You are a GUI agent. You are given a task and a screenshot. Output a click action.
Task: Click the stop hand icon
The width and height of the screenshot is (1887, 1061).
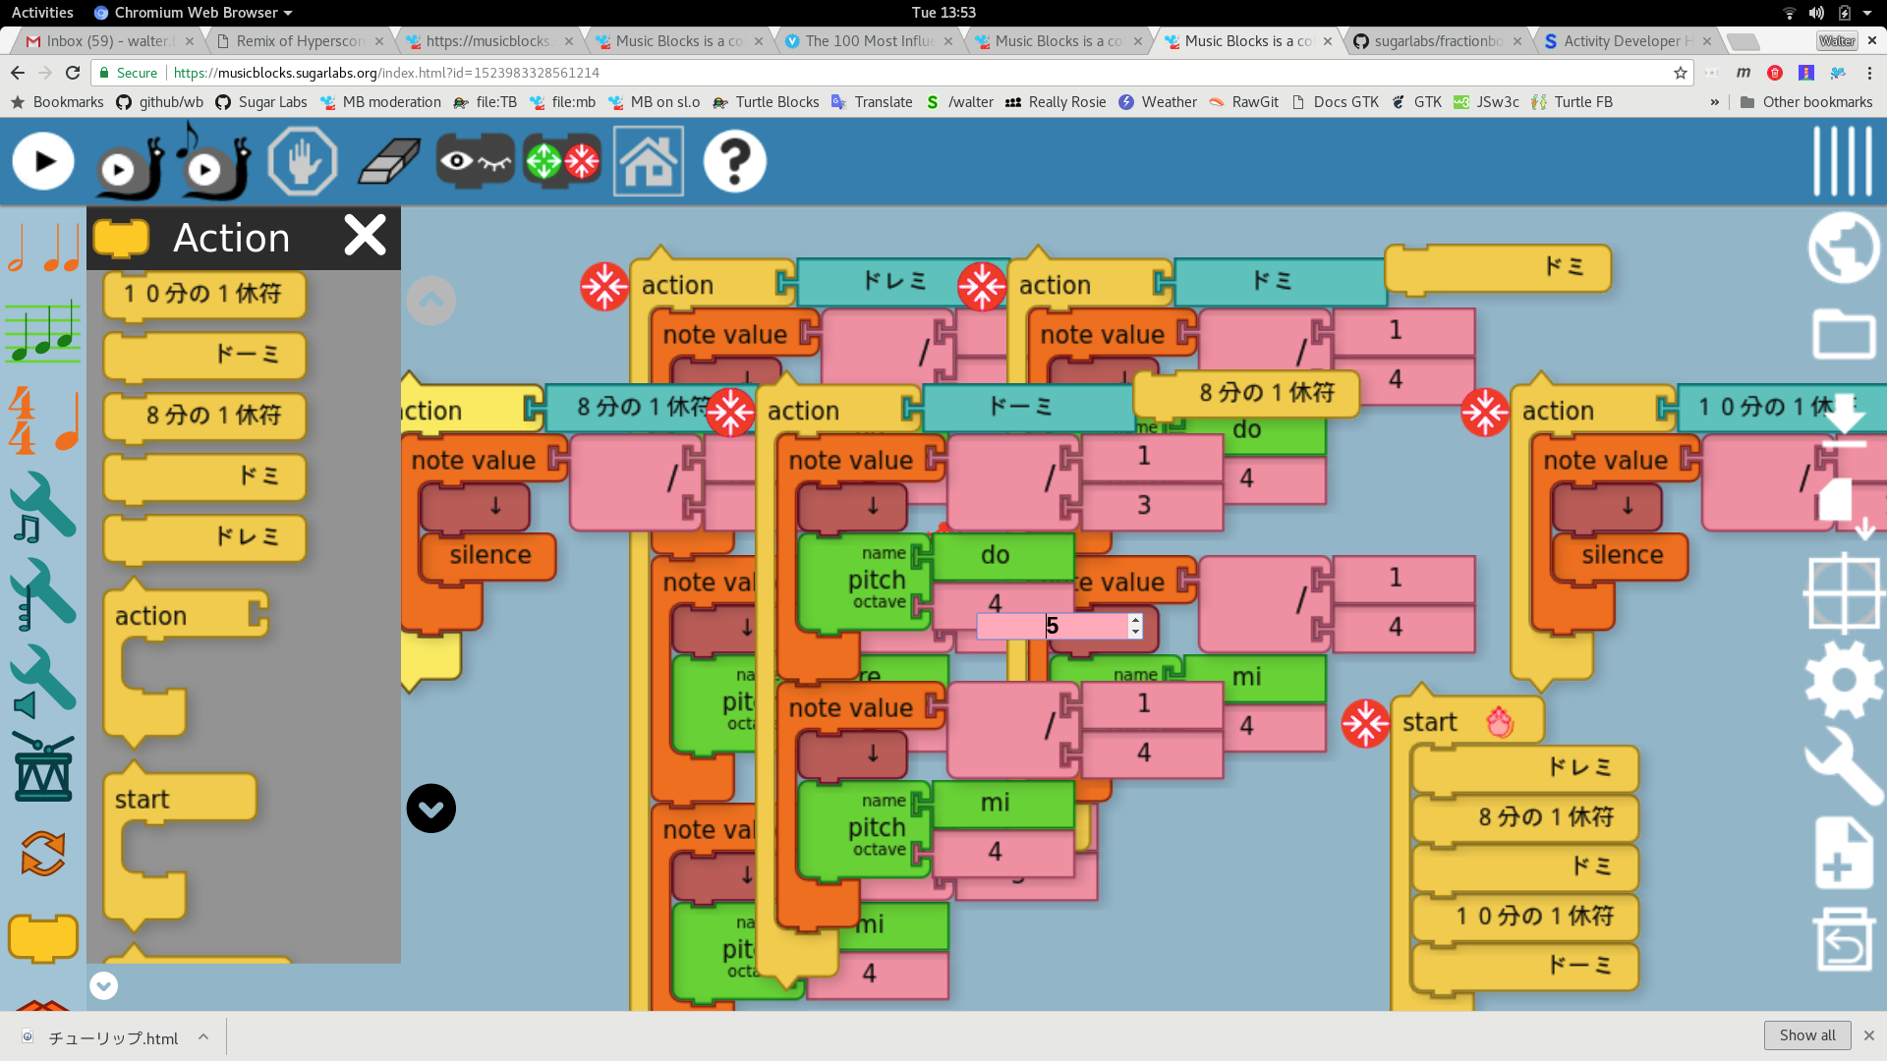(303, 162)
